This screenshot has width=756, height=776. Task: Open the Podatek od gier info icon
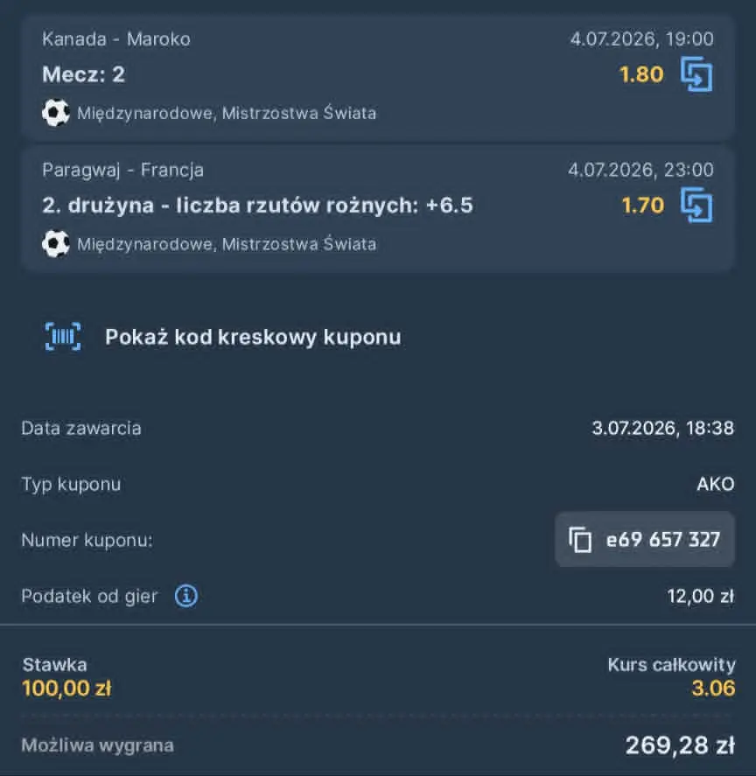[x=186, y=596]
